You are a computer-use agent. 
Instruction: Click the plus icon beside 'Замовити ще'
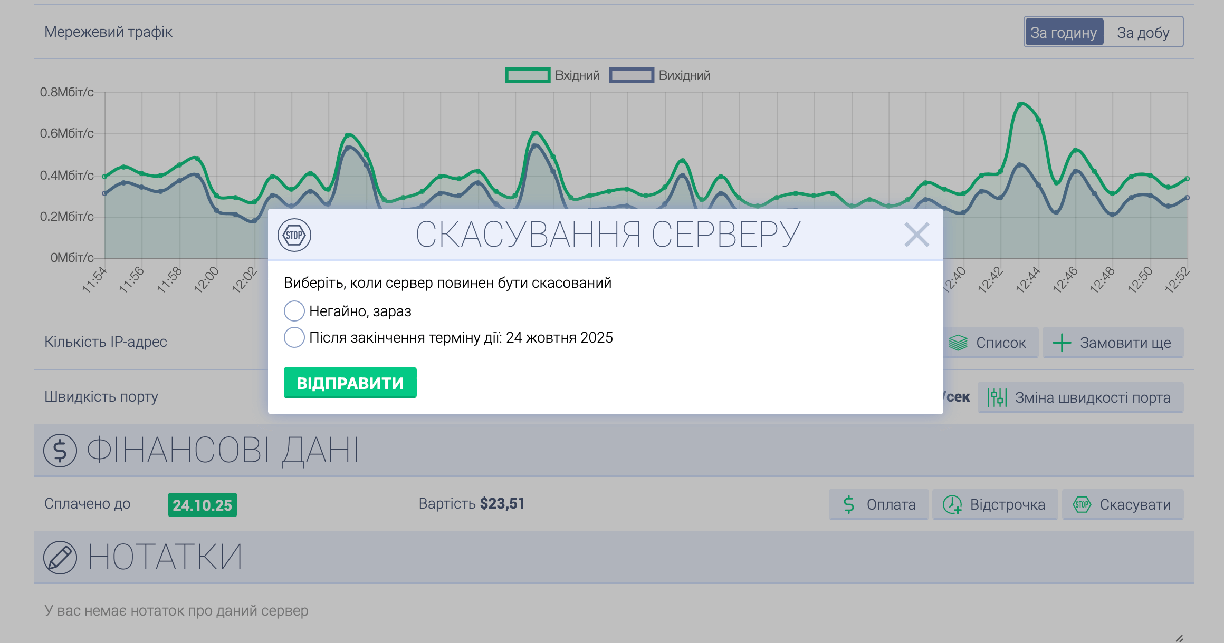coord(1062,343)
